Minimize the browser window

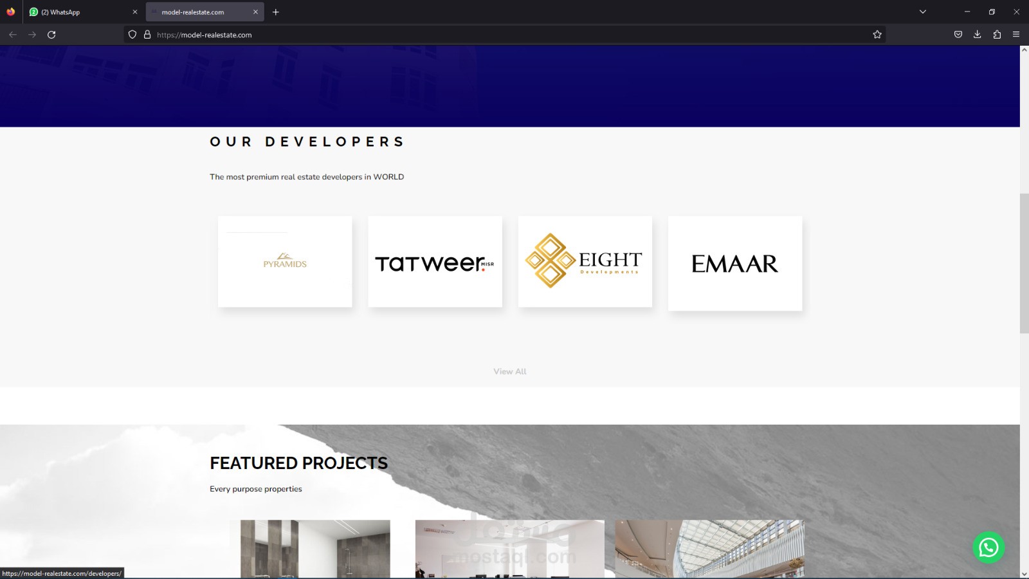click(x=967, y=12)
